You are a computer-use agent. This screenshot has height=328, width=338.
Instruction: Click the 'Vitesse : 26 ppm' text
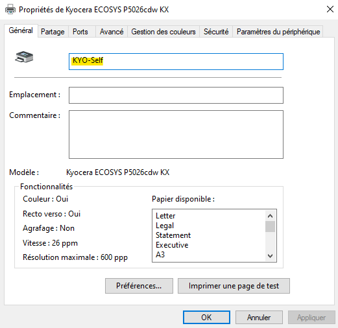point(50,243)
